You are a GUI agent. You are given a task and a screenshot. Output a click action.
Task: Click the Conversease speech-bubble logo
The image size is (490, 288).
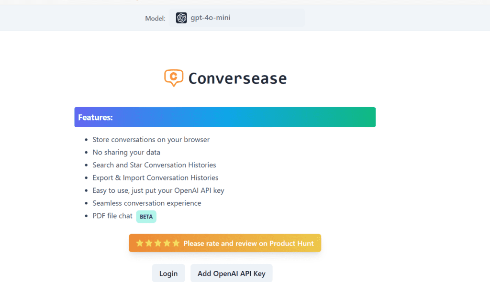173,78
